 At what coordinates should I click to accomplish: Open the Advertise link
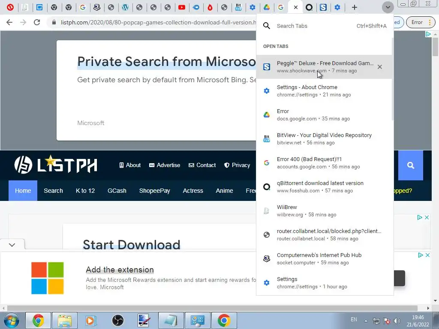point(165,165)
